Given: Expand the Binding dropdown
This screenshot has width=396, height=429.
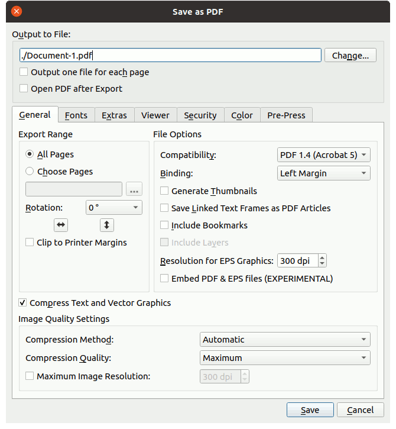Looking at the screenshot, I should pos(323,173).
